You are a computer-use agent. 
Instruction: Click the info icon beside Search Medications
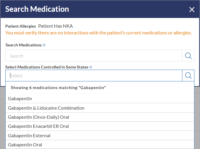pyautogui.click(x=44, y=45)
